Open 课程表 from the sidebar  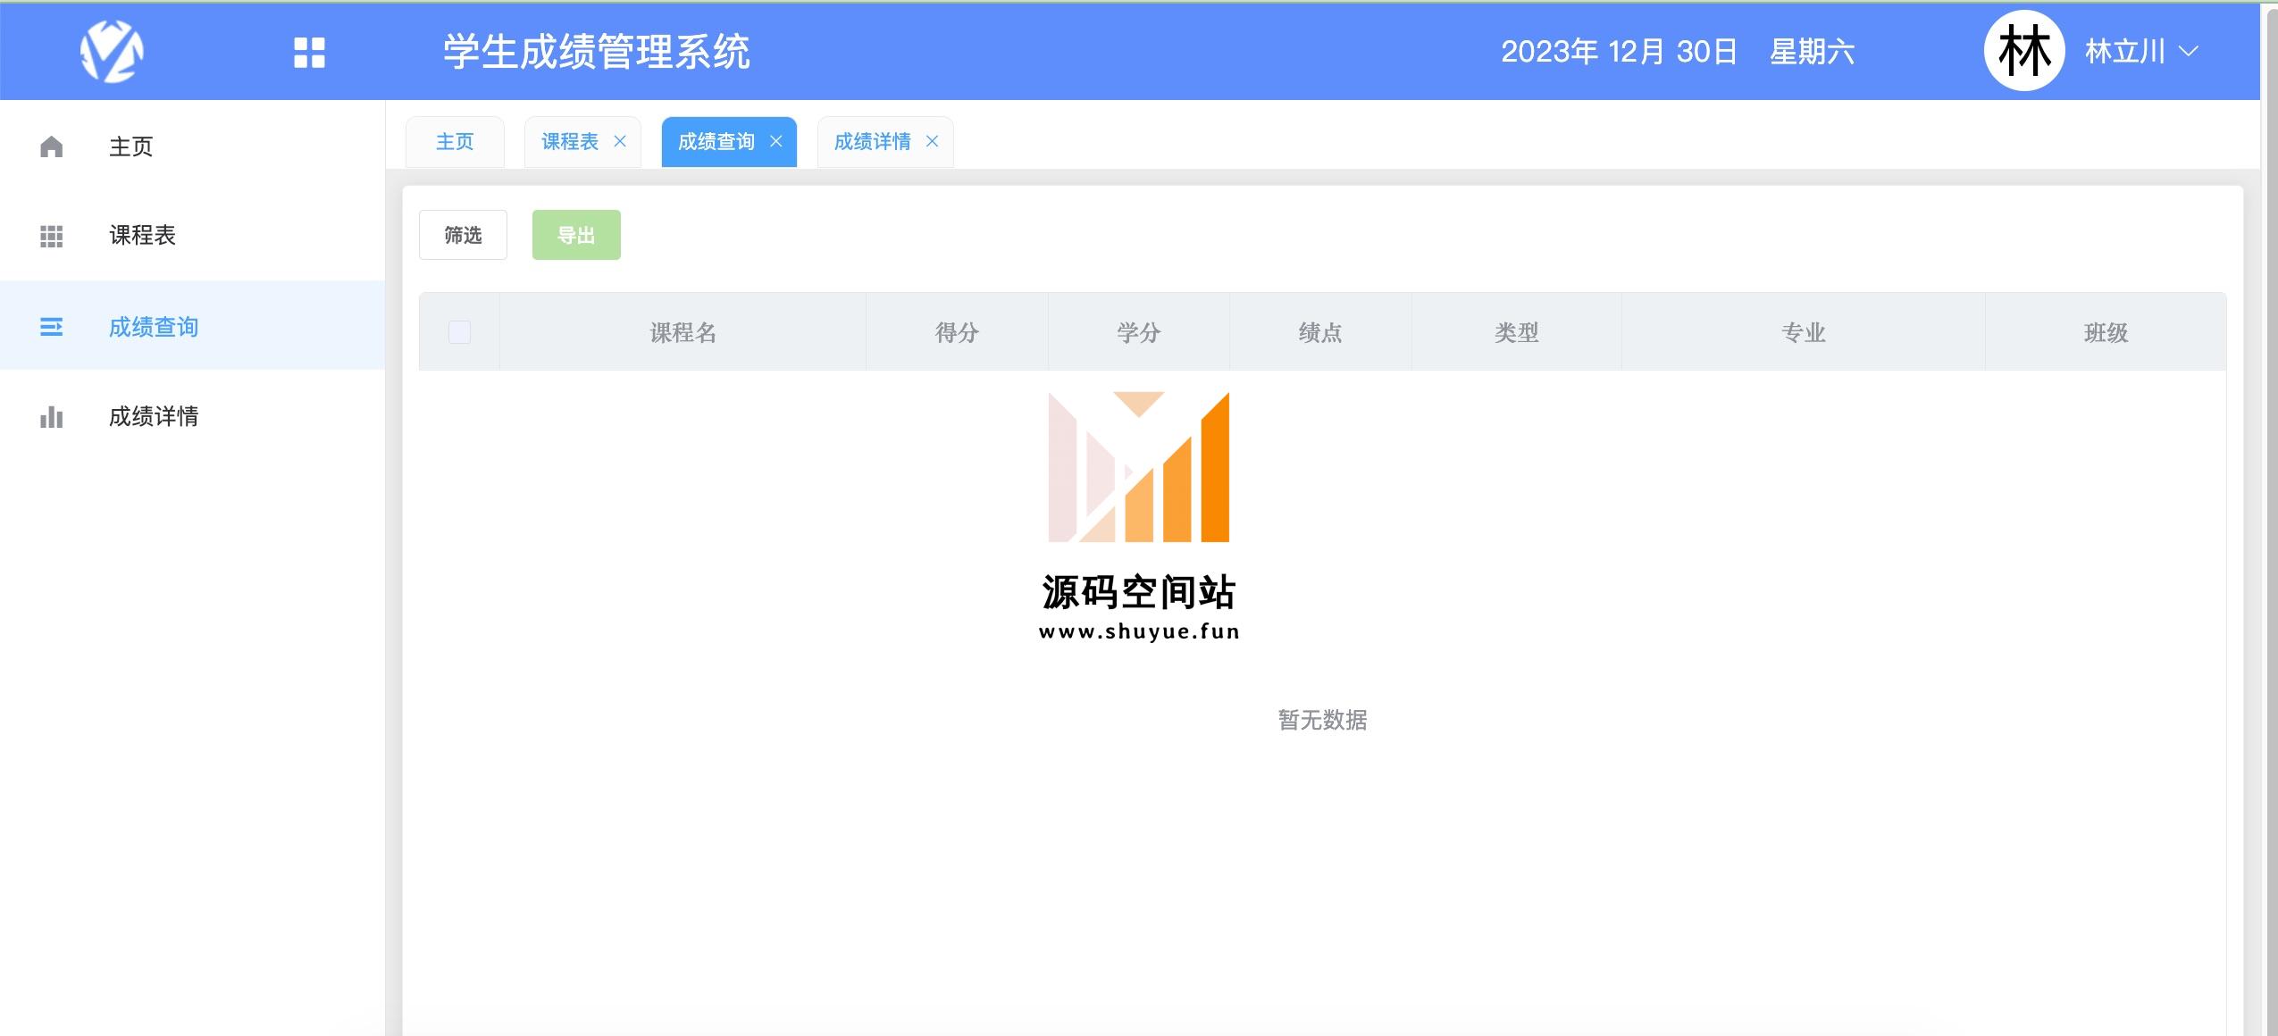tap(192, 236)
